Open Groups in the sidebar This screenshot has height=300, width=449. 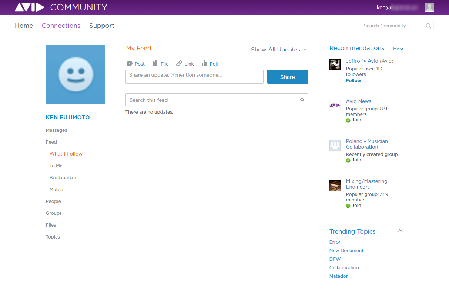54,213
